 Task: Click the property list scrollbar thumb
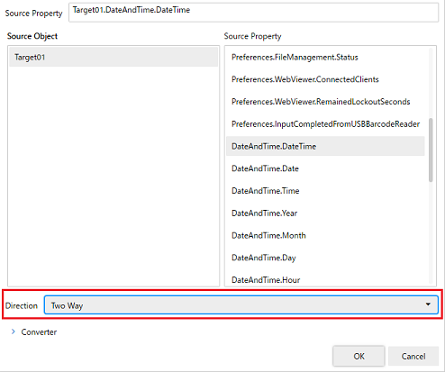tap(431, 150)
